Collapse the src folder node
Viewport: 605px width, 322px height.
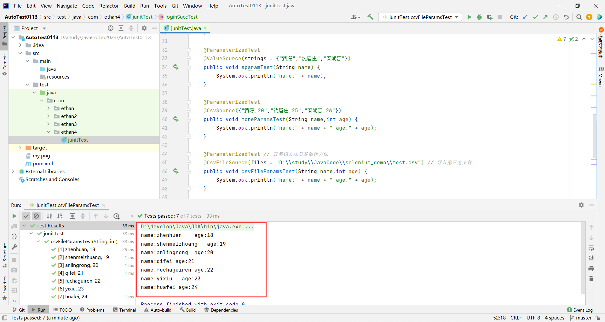20,53
